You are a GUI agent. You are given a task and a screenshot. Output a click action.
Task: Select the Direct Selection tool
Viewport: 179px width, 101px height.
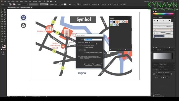pyautogui.click(x=5, y=10)
